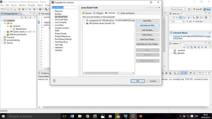Select WikiText properties item

tap(58, 50)
